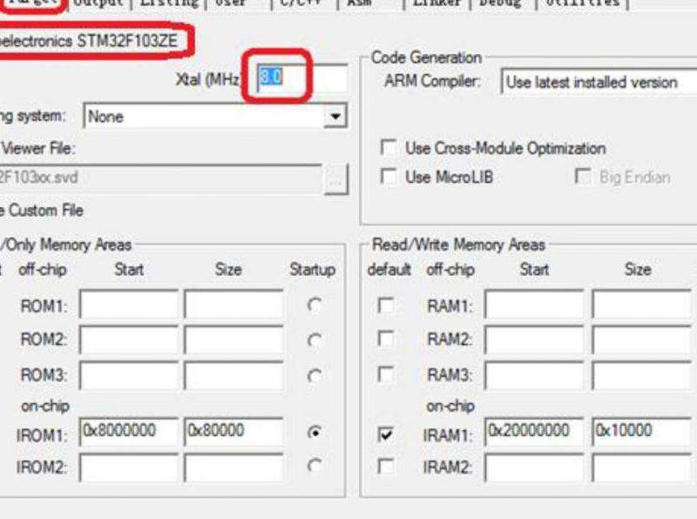Select the ROM3 Startup radio button
The image size is (697, 519).
click(315, 376)
